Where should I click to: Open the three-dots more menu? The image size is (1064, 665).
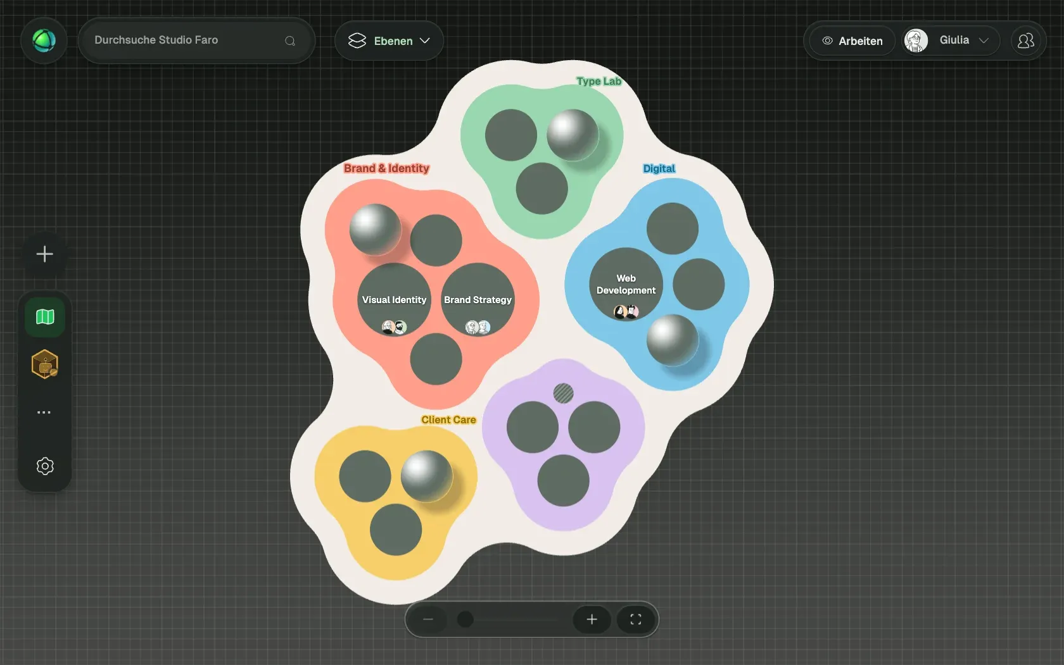44,412
